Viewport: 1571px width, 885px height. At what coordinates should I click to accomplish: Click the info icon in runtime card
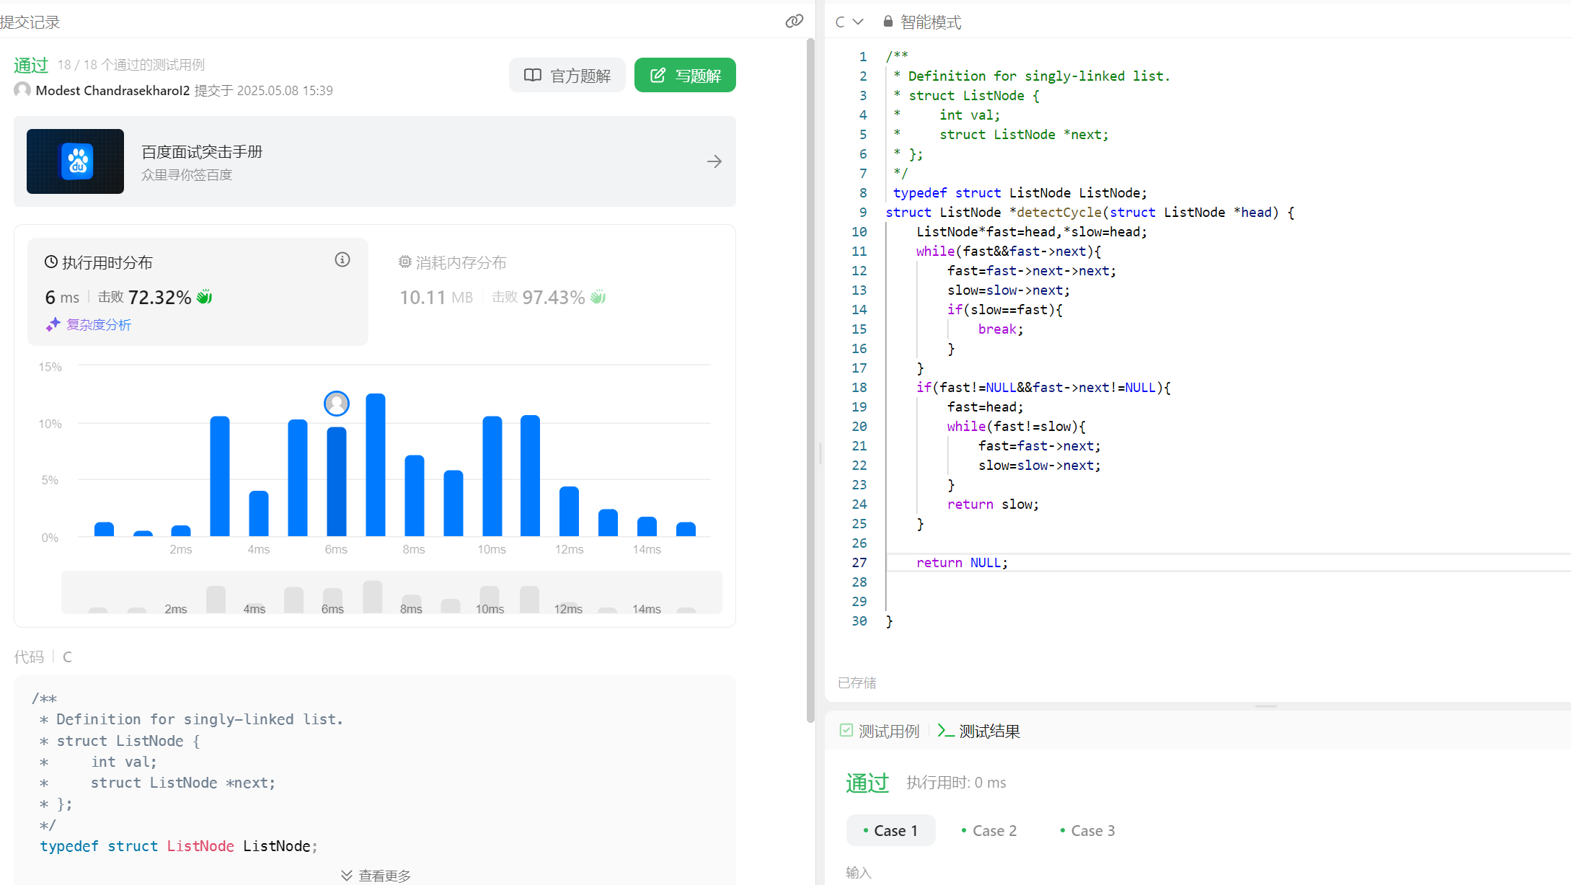(x=342, y=259)
